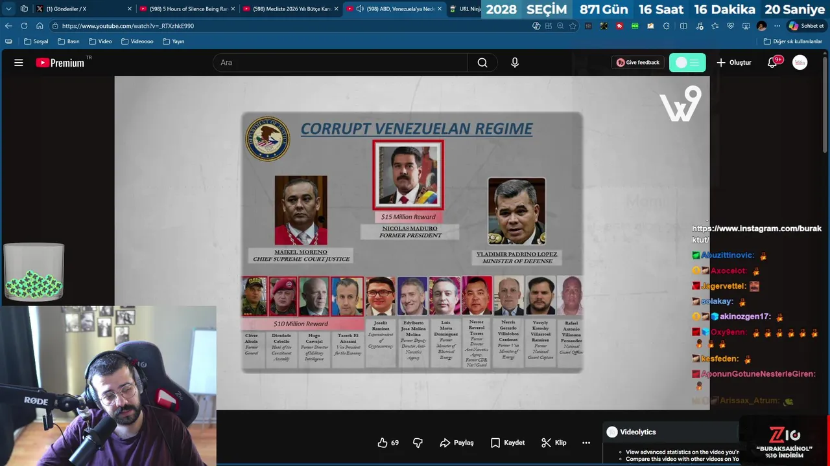830x466 pixels.
Task: Open browser home page icon
Action: [40, 26]
